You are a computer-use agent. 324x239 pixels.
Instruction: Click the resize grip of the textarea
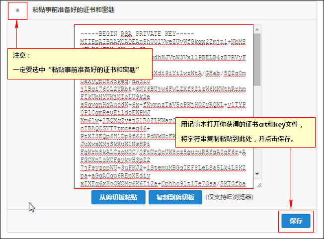pos(259,185)
